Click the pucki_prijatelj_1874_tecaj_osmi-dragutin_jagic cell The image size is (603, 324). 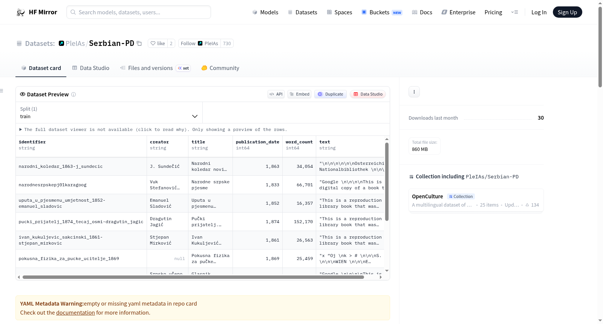click(81, 222)
